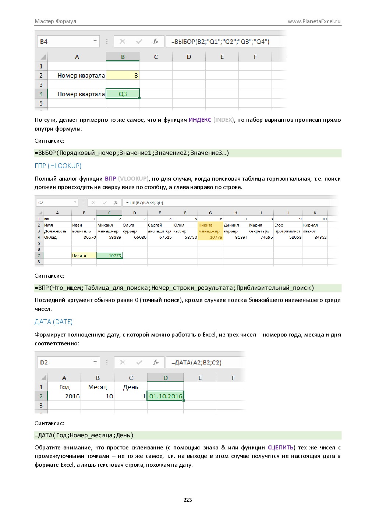Expand the D2 name box dropdown arrow
This screenshot has height=516, width=365.
pyautogui.click(x=95, y=362)
